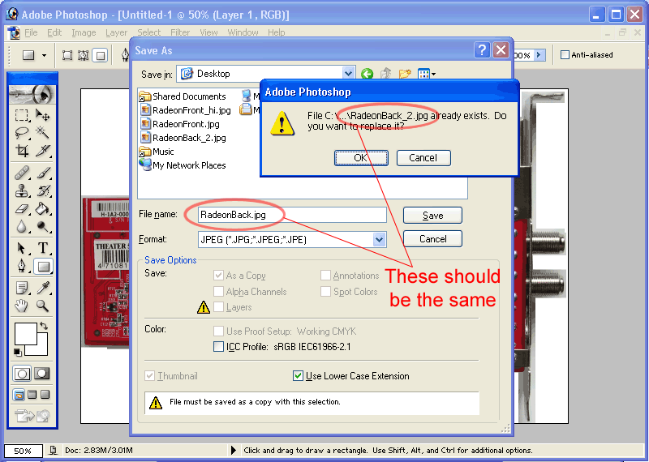649x462 pixels.
Task: Click the green Back arrow in Save As
Action: [x=367, y=74]
